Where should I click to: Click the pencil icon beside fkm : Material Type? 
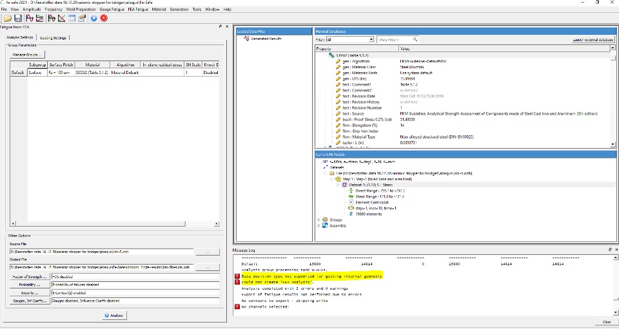tap(338, 137)
